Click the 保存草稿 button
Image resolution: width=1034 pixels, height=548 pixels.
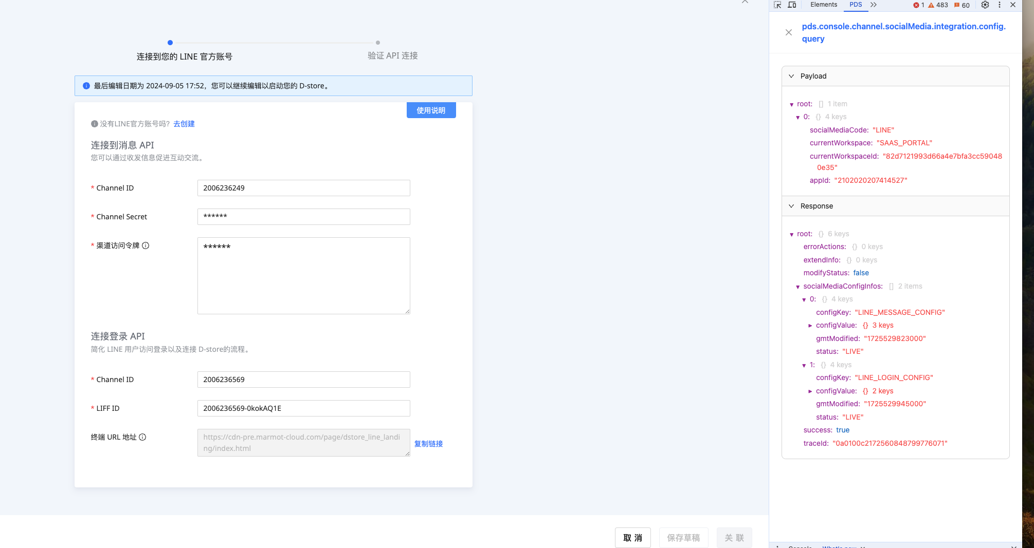point(684,538)
